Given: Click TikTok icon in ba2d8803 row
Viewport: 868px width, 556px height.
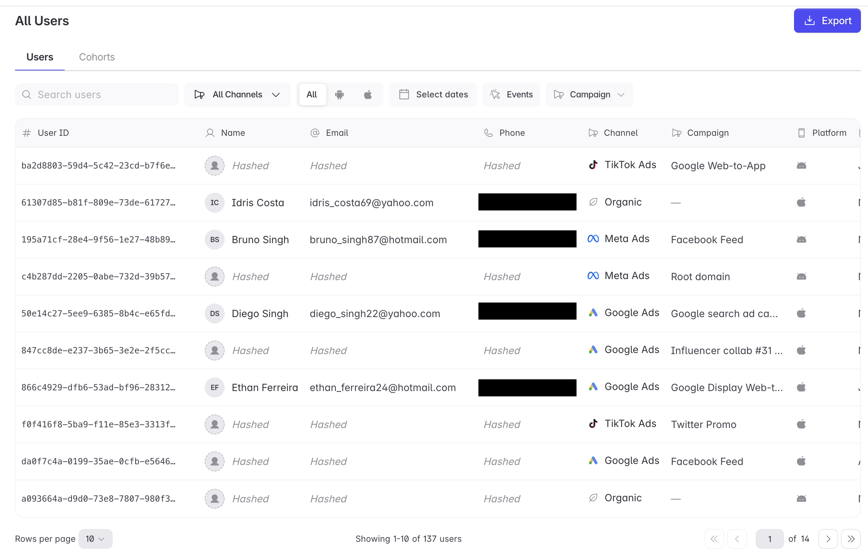Looking at the screenshot, I should 593,165.
